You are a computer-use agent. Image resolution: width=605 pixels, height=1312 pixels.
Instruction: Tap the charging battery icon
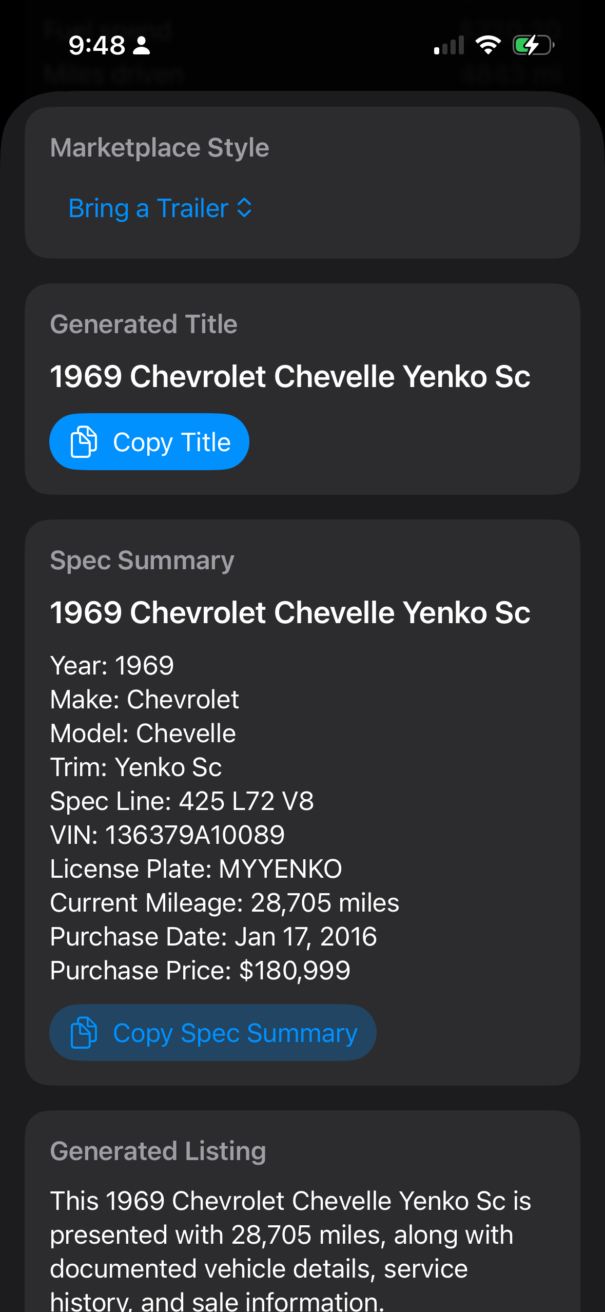[x=532, y=45]
